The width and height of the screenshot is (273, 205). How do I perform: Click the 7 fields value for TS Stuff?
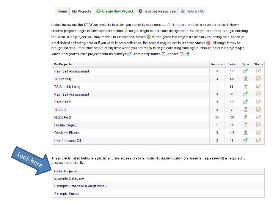click(232, 110)
